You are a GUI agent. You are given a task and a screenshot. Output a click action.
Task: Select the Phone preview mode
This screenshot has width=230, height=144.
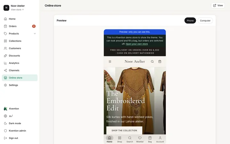coord(190,20)
